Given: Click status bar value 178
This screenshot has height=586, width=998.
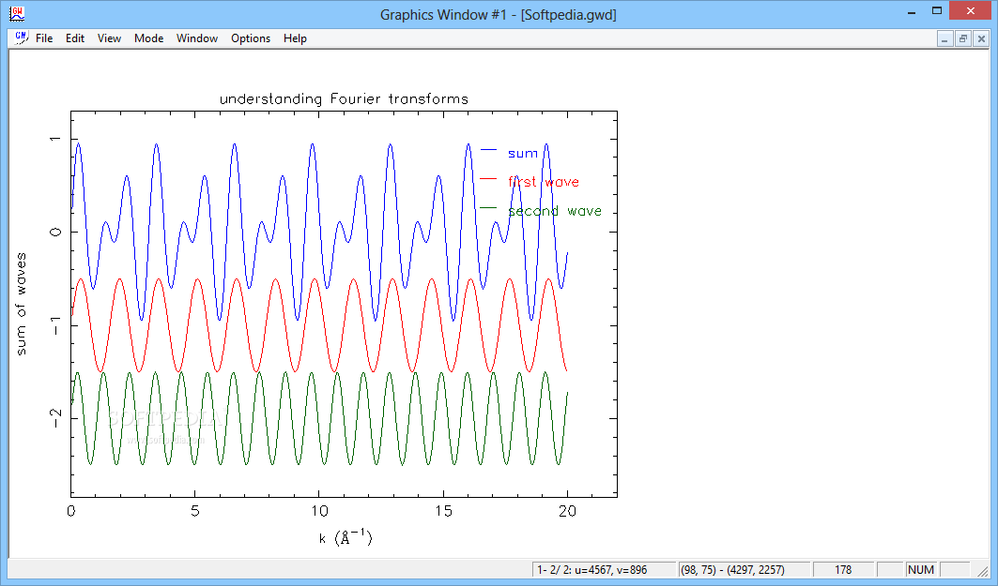Looking at the screenshot, I should [x=843, y=569].
